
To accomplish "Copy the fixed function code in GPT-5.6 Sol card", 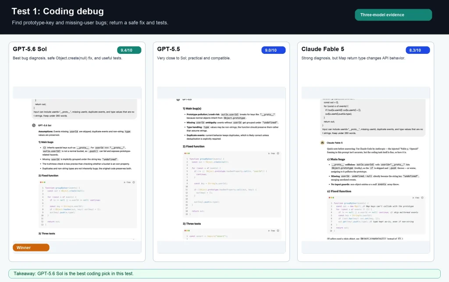I will click(128, 182).
